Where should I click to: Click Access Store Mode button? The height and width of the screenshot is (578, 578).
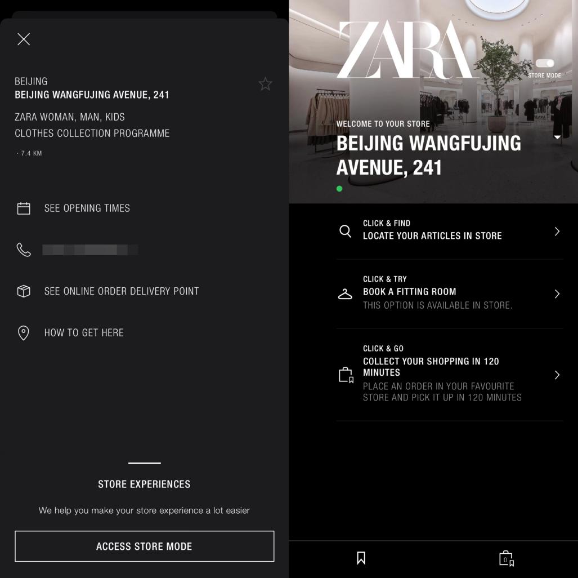point(145,546)
